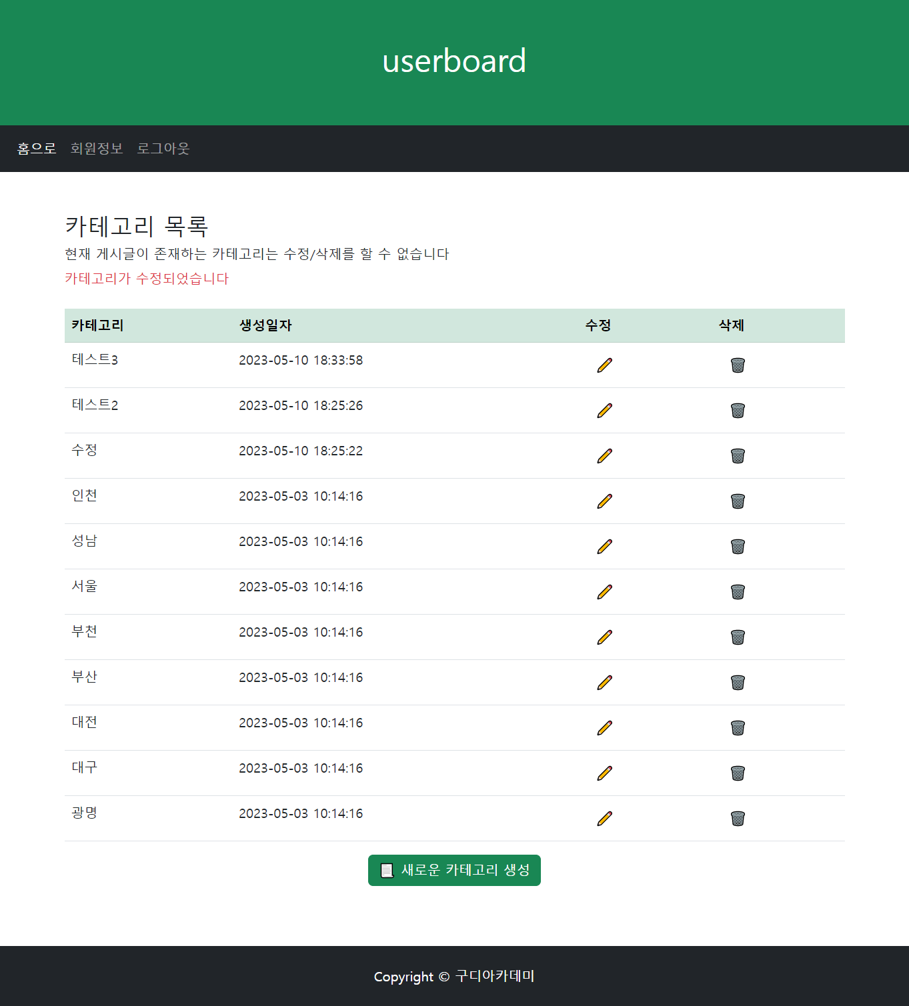This screenshot has width=909, height=1006.
Task: Remove the 서울 category with trash icon
Action: click(x=738, y=591)
